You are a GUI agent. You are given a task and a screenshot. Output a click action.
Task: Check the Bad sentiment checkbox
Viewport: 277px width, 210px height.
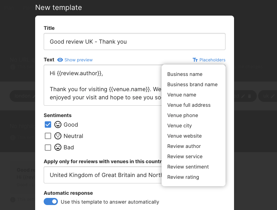point(48,147)
